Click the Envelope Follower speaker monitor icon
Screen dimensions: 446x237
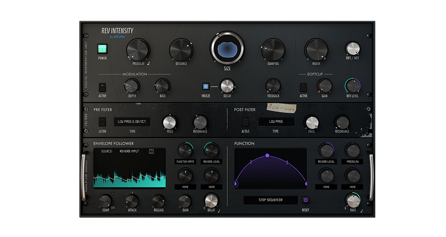[x=152, y=151]
